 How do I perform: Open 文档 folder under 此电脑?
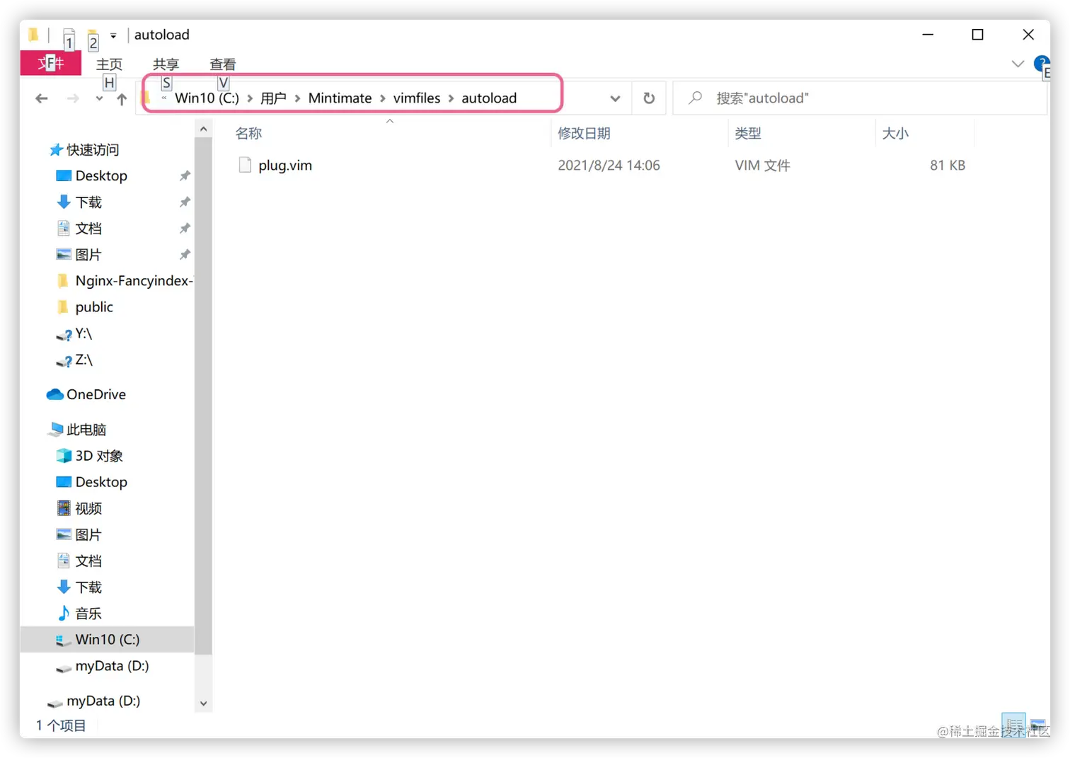pyautogui.click(x=88, y=561)
